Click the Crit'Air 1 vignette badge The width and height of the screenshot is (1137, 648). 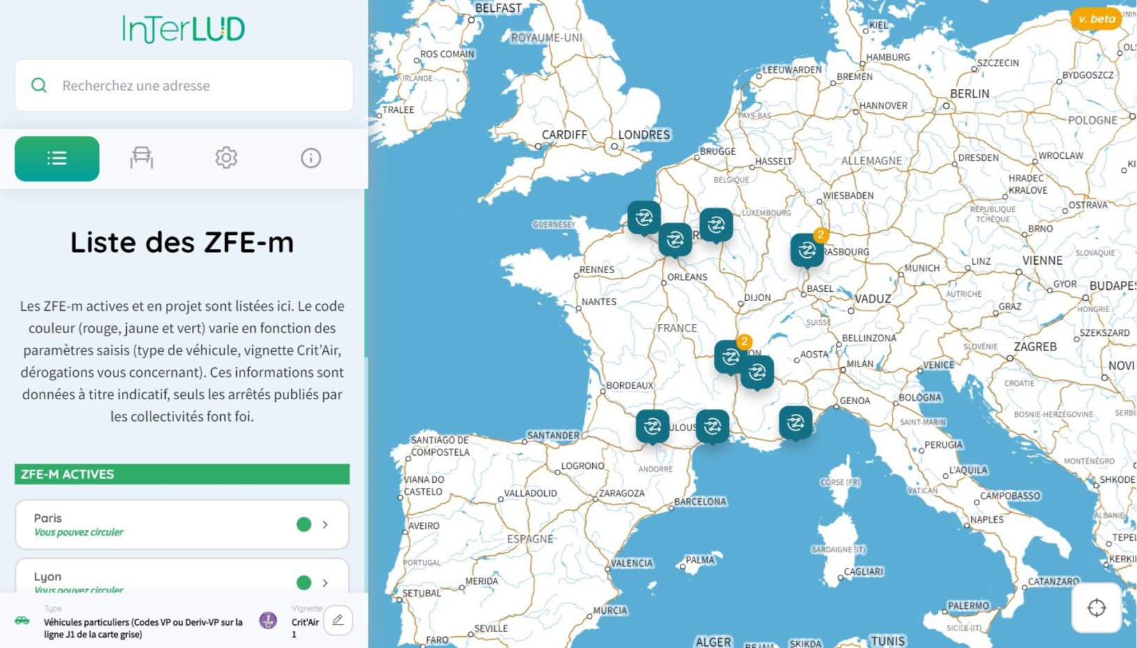(x=268, y=620)
